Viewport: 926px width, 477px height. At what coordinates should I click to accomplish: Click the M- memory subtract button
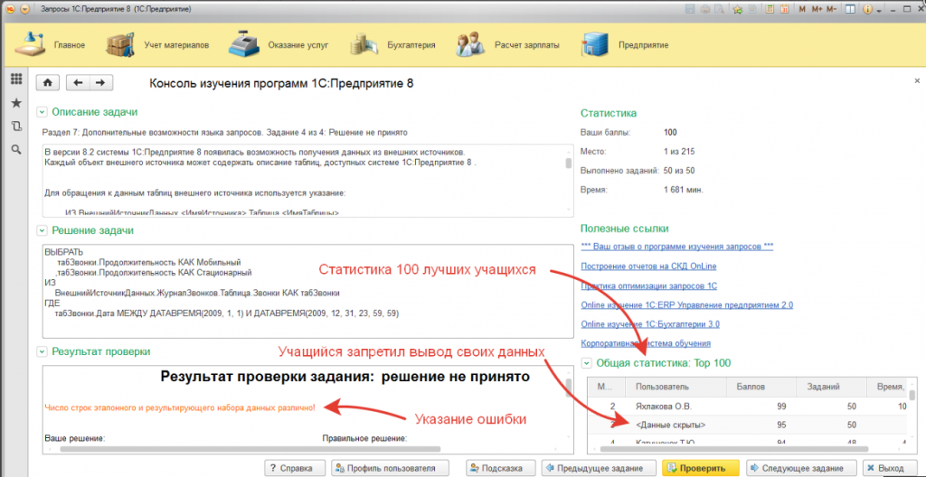pyautogui.click(x=832, y=9)
